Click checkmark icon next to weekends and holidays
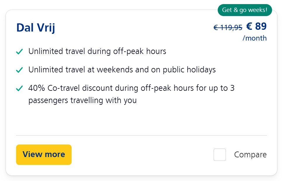This screenshot has height=181, width=282. 19,70
